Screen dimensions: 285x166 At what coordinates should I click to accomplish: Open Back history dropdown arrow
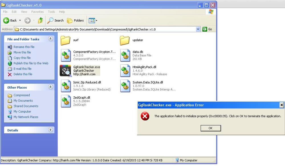[x=20, y=20]
